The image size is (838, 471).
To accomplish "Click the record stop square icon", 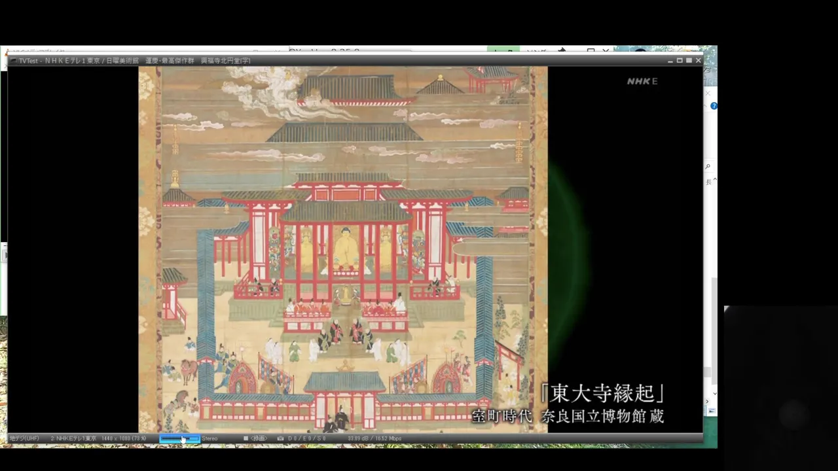I will pyautogui.click(x=246, y=438).
